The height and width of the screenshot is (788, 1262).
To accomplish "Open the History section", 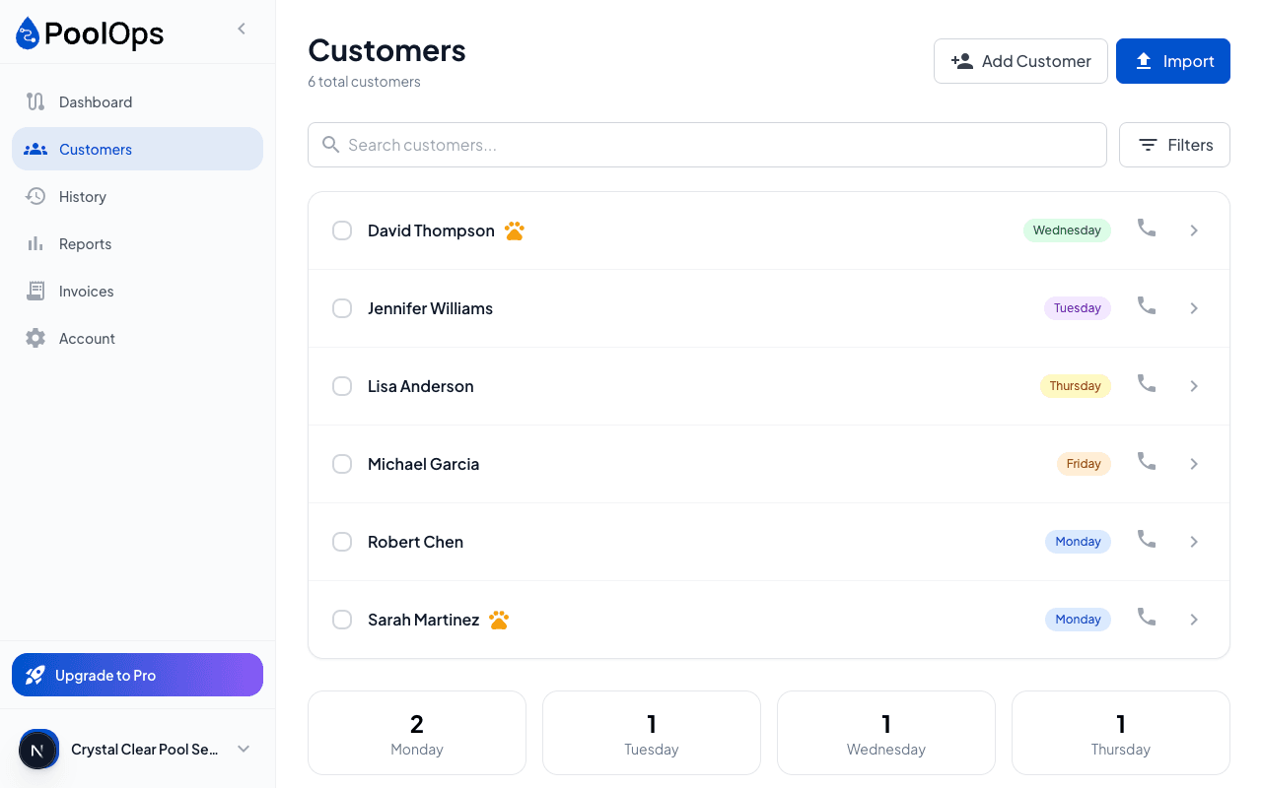I will pyautogui.click(x=82, y=196).
